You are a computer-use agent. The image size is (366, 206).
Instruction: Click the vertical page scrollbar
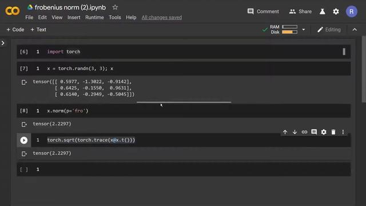[364, 69]
